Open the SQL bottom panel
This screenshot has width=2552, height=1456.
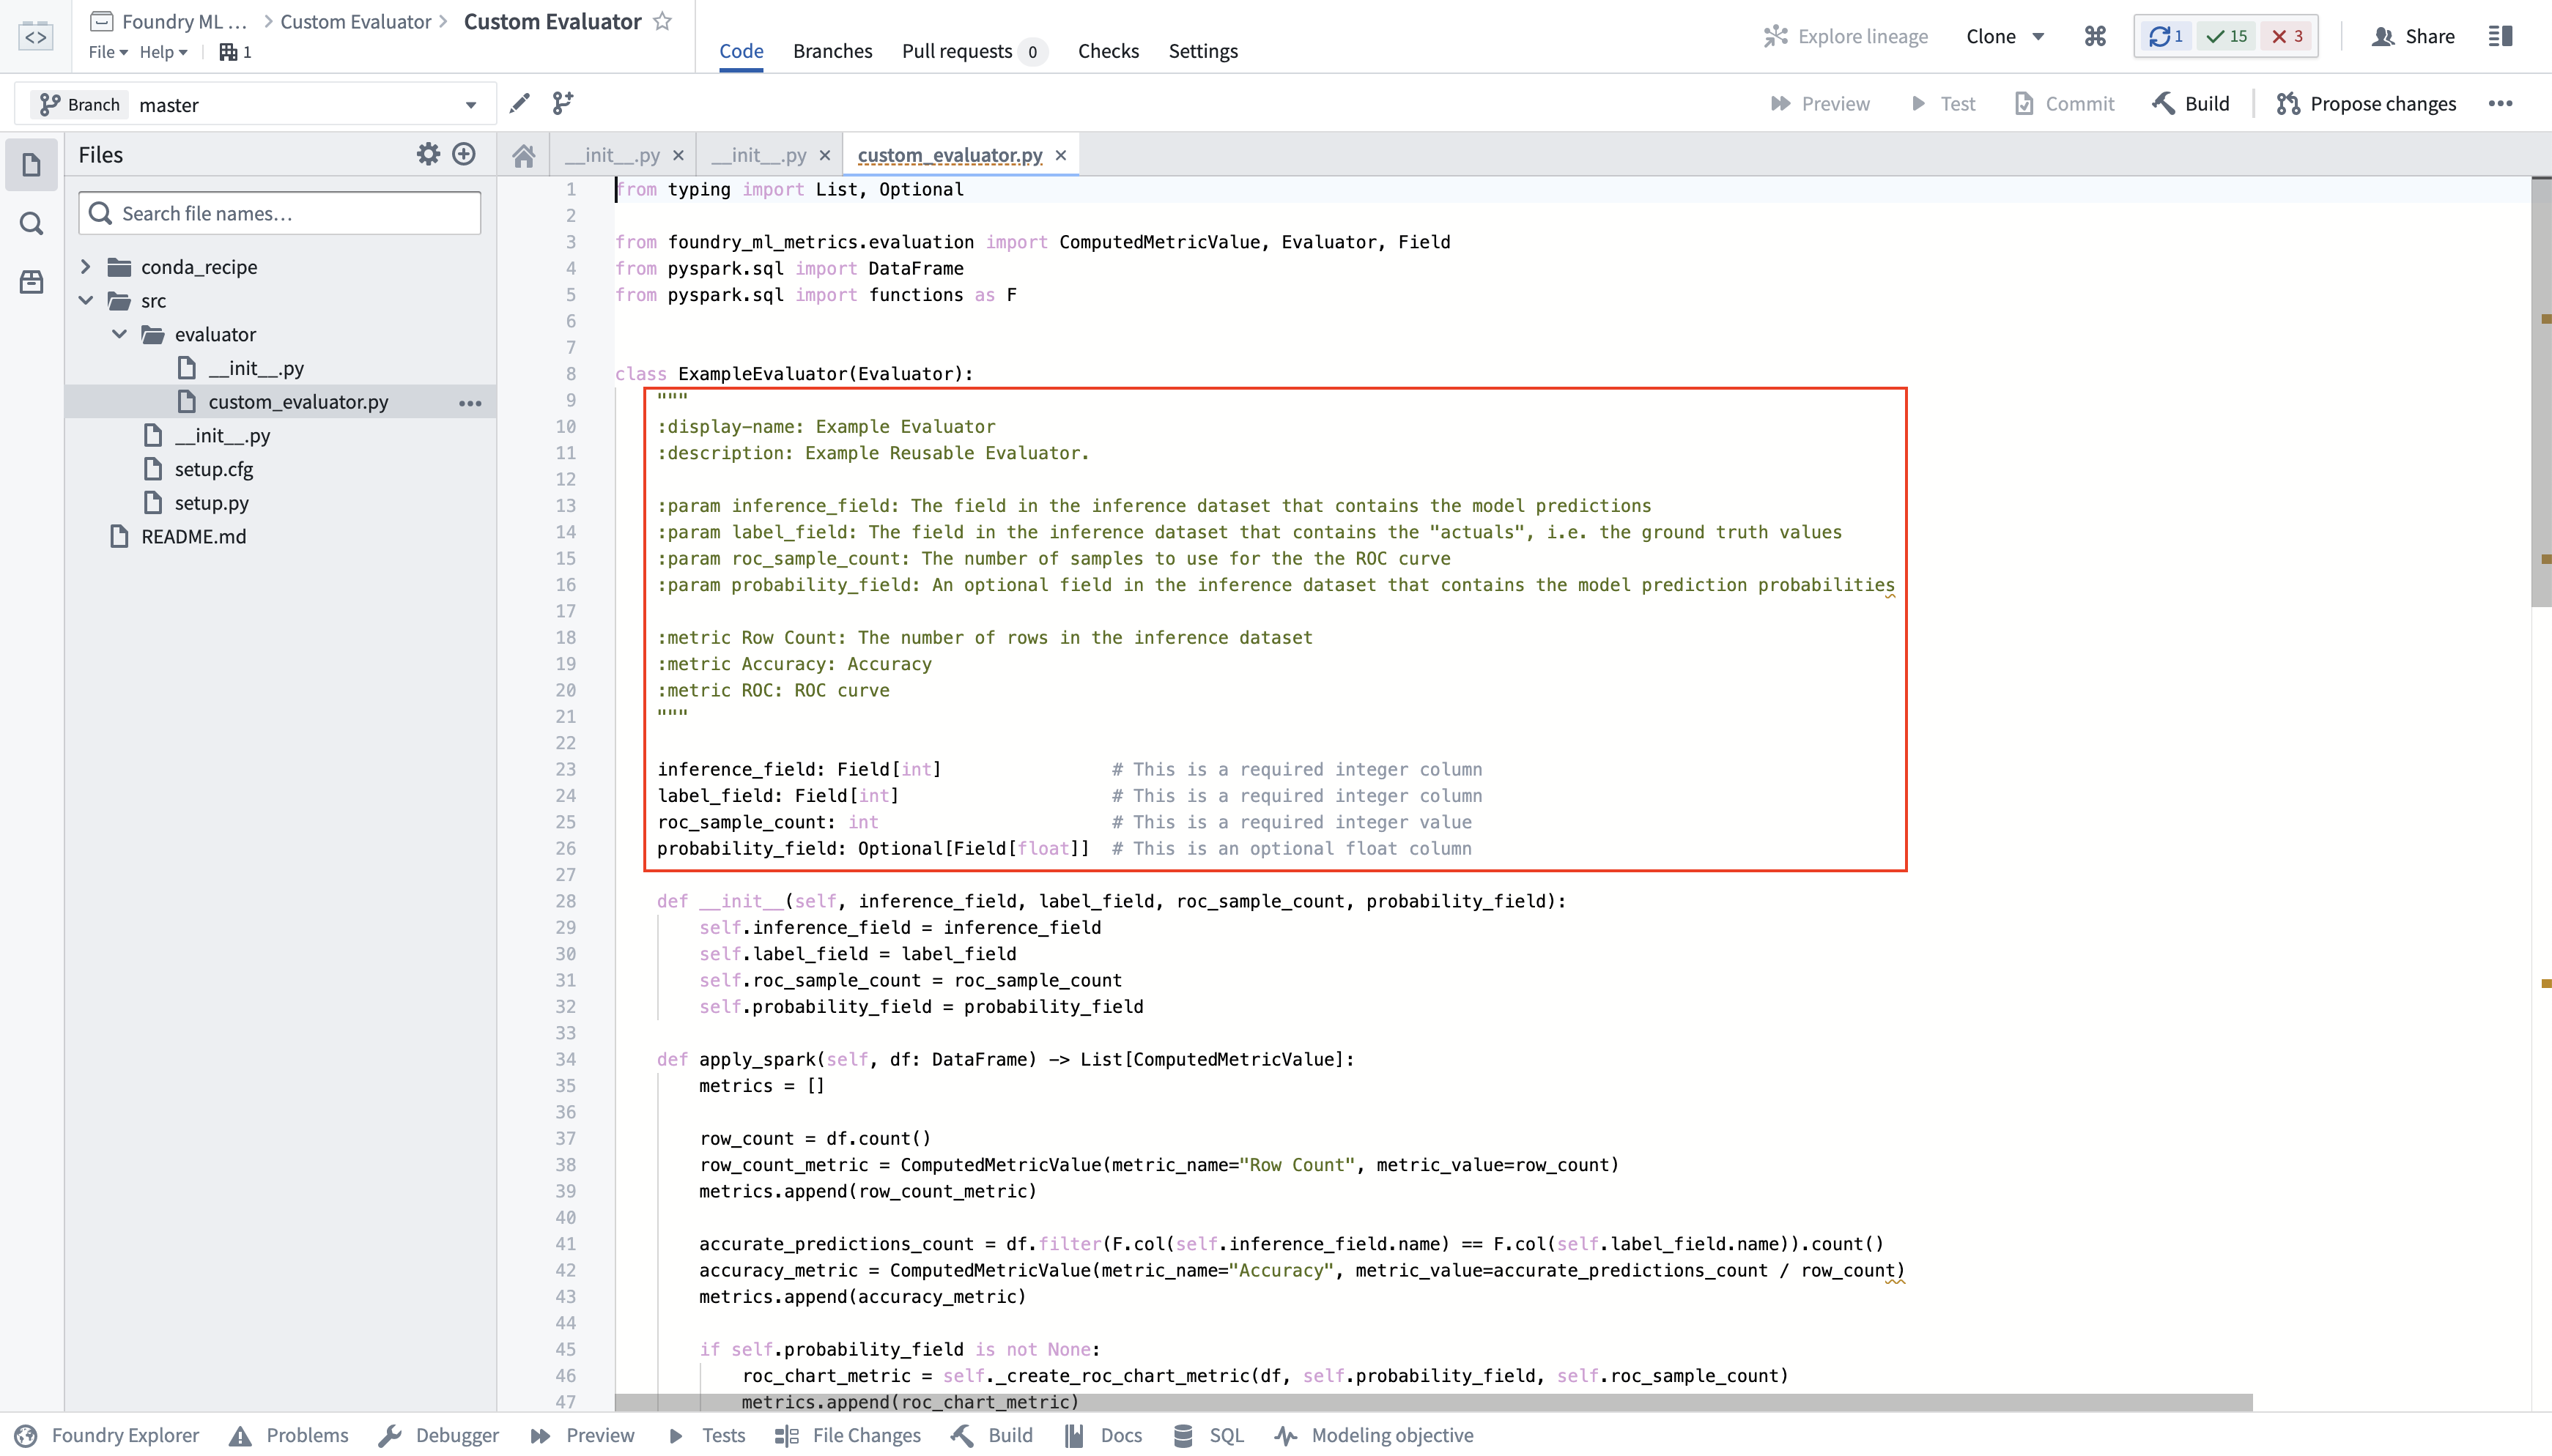1208,1435
